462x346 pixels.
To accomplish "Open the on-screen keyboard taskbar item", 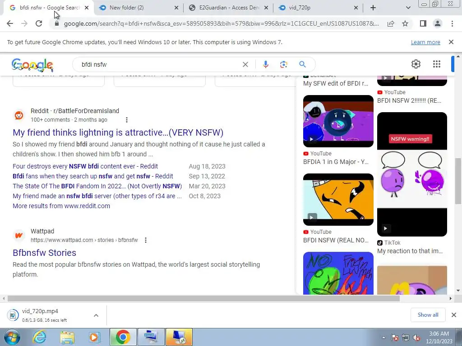I will tap(151, 337).
